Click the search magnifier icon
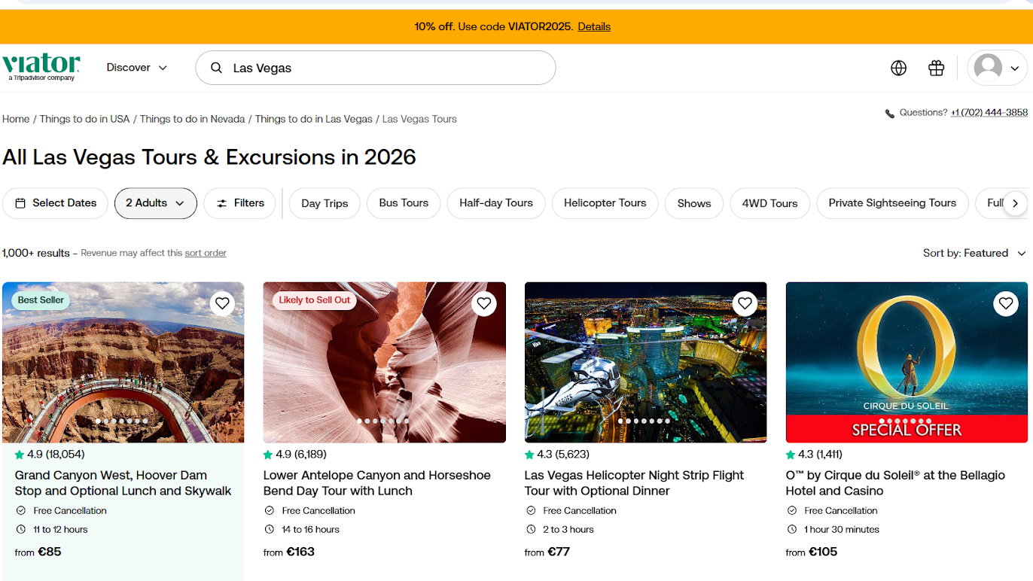The width and height of the screenshot is (1033, 581). pos(216,68)
